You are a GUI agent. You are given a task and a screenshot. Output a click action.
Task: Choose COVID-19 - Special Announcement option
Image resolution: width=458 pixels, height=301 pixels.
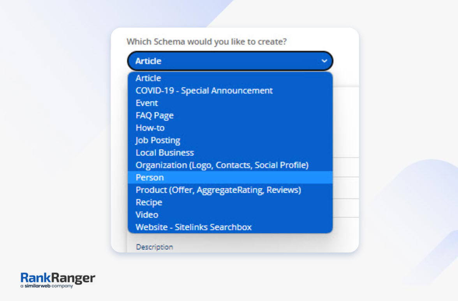tap(204, 90)
